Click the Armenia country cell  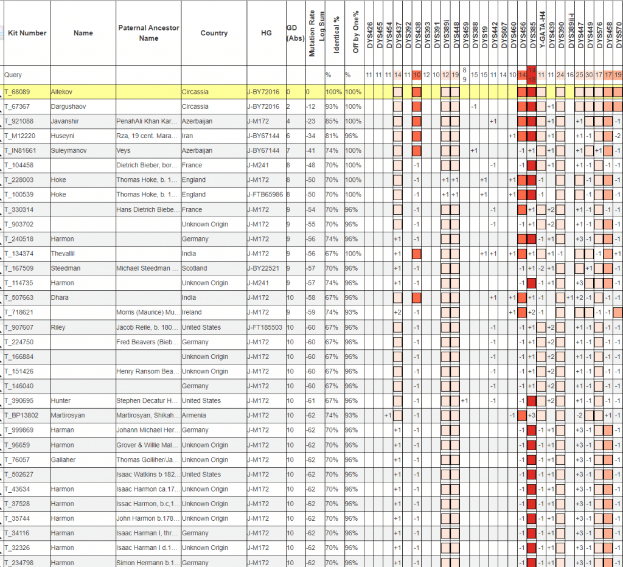195,416
